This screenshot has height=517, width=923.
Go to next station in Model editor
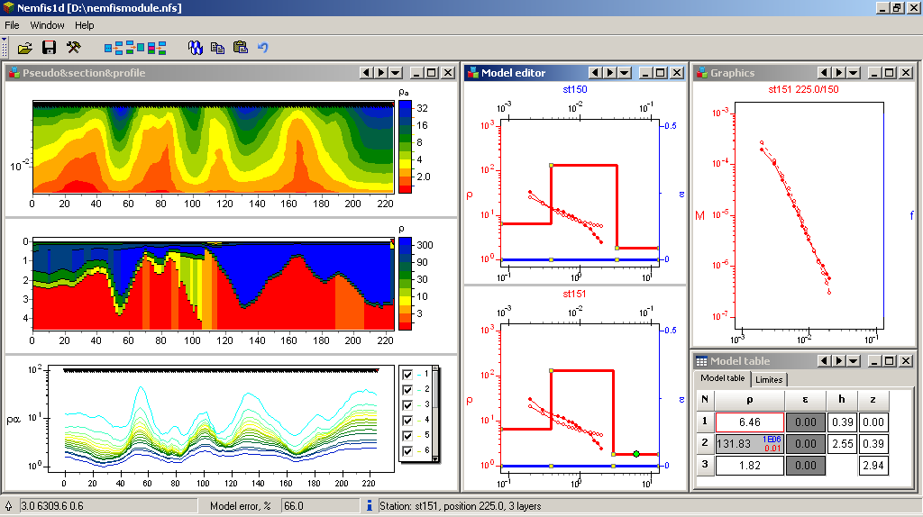(609, 73)
